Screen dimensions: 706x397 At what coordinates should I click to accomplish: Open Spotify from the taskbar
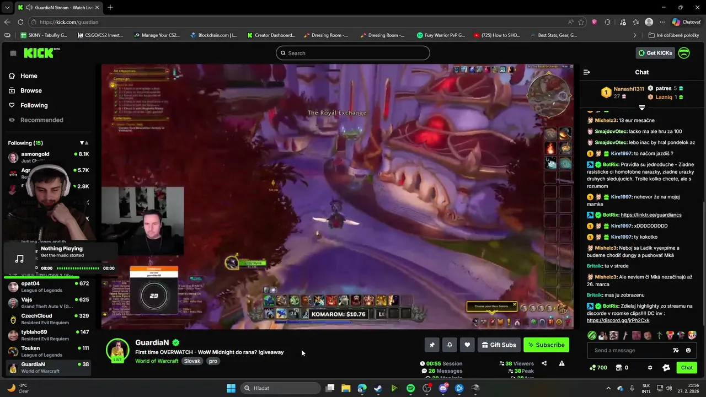click(410, 388)
